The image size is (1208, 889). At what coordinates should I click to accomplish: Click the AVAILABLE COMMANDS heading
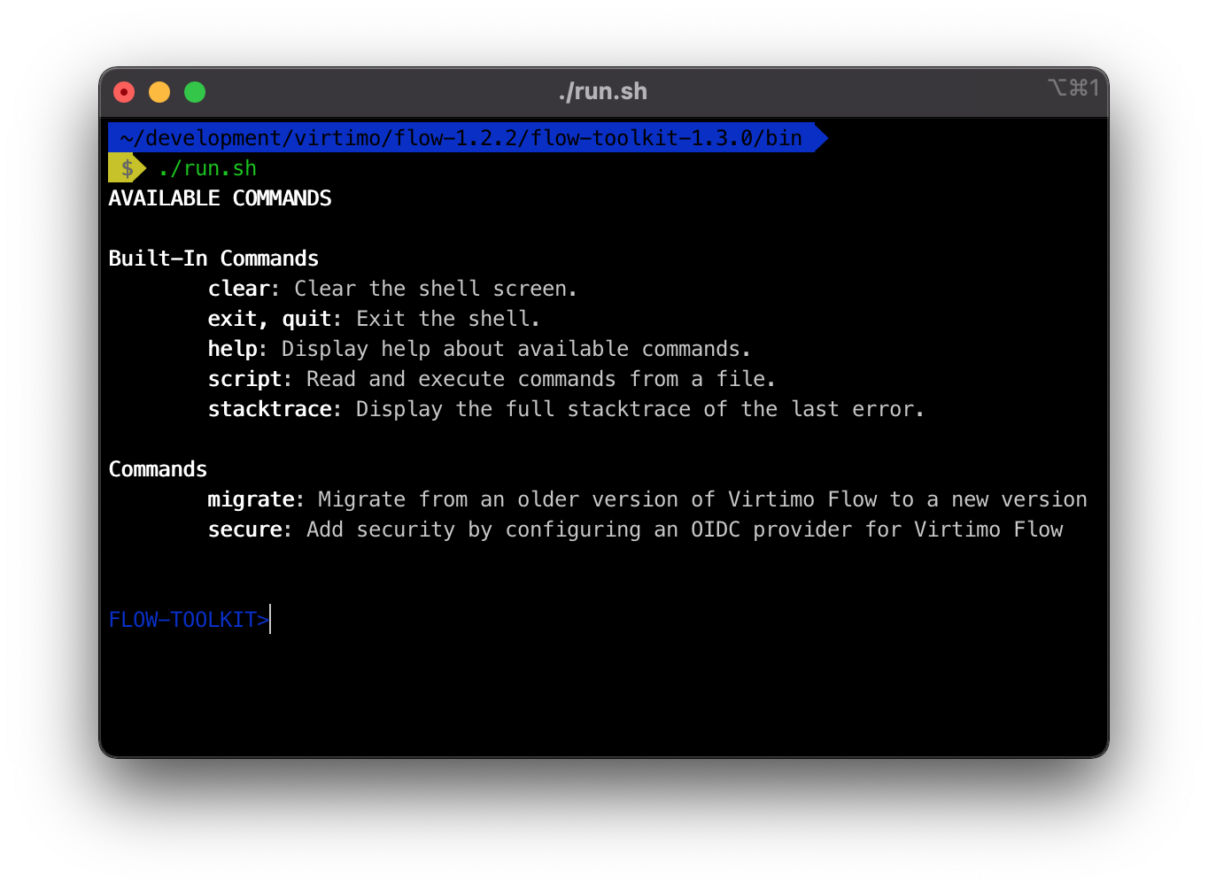(x=220, y=198)
